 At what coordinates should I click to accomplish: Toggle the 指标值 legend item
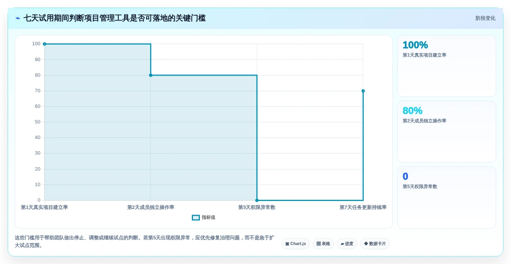(204, 218)
